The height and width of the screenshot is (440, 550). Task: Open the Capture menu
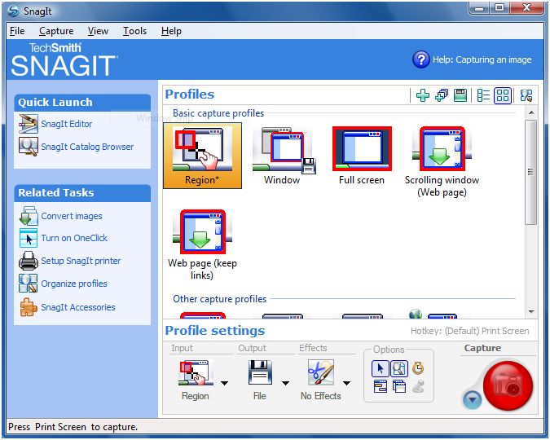[x=56, y=31]
